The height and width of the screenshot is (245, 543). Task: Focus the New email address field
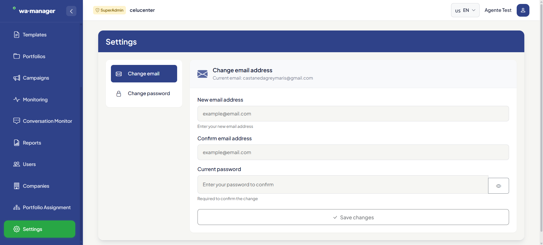click(353, 114)
